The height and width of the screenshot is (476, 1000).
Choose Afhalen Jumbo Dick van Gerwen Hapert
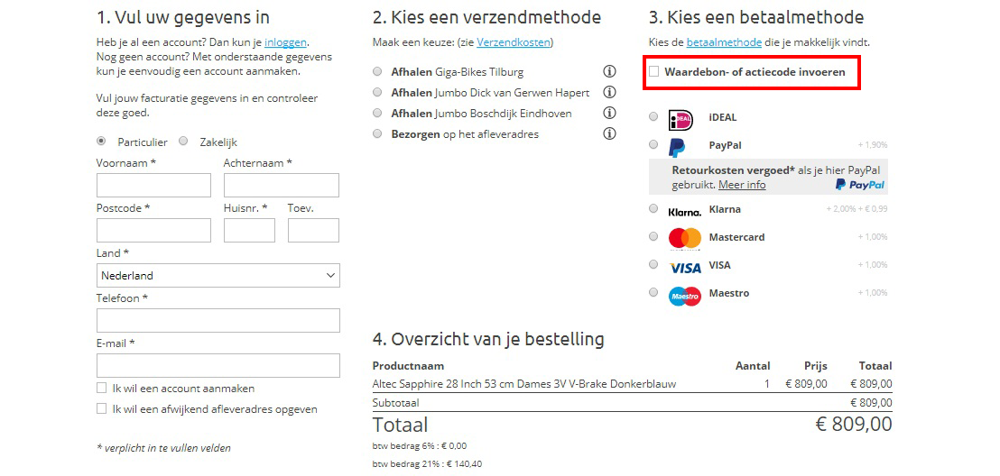(377, 93)
